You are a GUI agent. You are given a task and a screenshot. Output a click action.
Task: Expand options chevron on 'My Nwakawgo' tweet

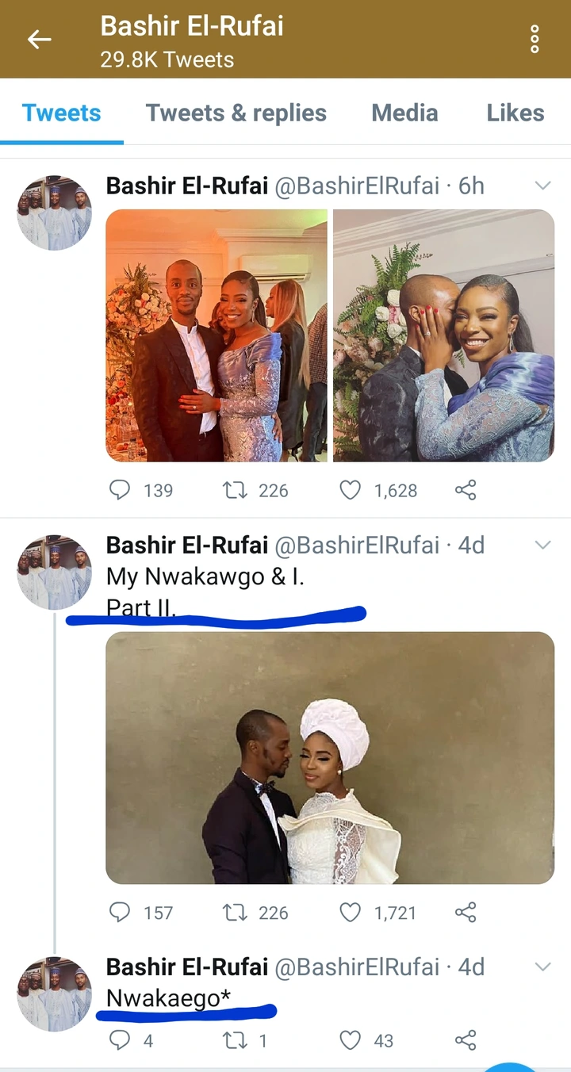pos(542,545)
